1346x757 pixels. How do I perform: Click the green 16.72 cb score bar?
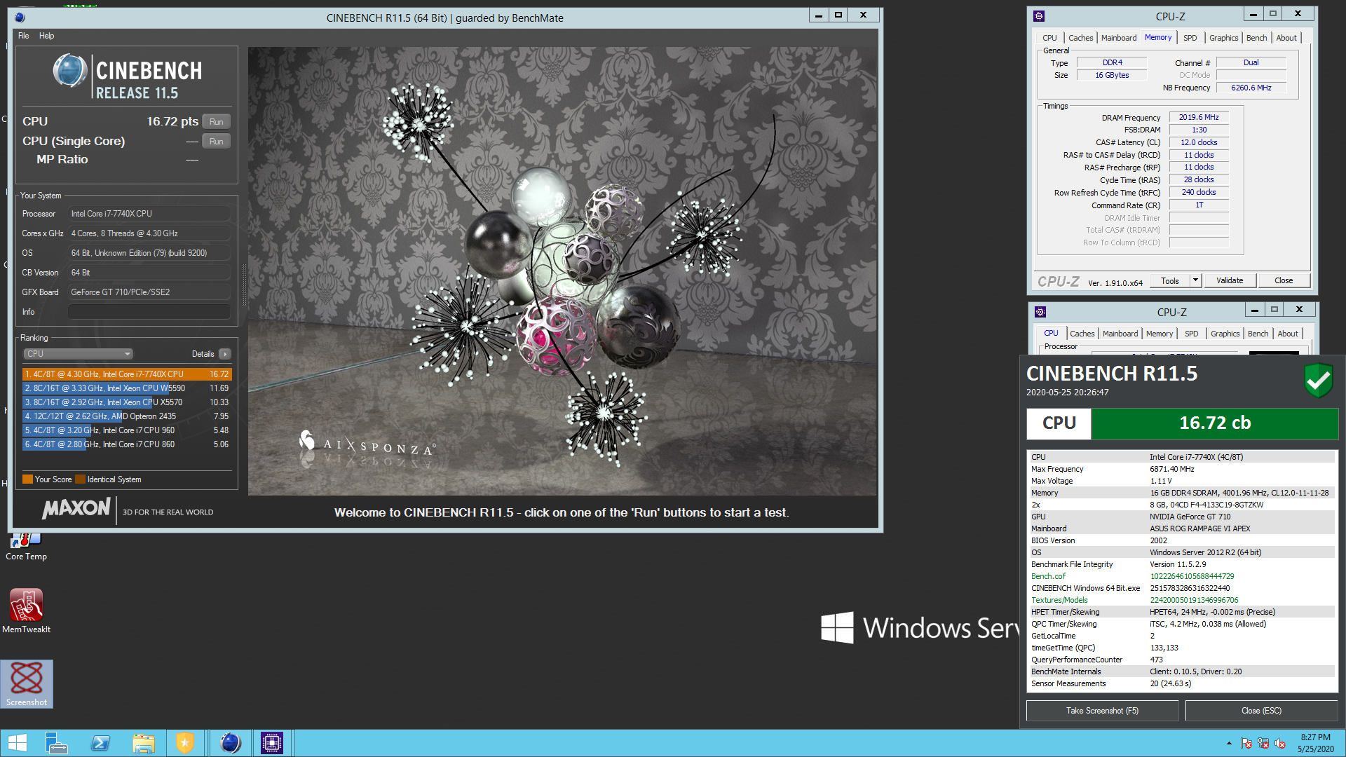(x=1215, y=423)
